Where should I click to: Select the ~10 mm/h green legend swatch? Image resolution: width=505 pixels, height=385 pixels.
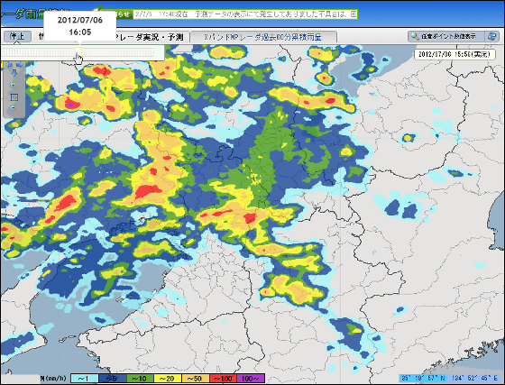[140, 379]
